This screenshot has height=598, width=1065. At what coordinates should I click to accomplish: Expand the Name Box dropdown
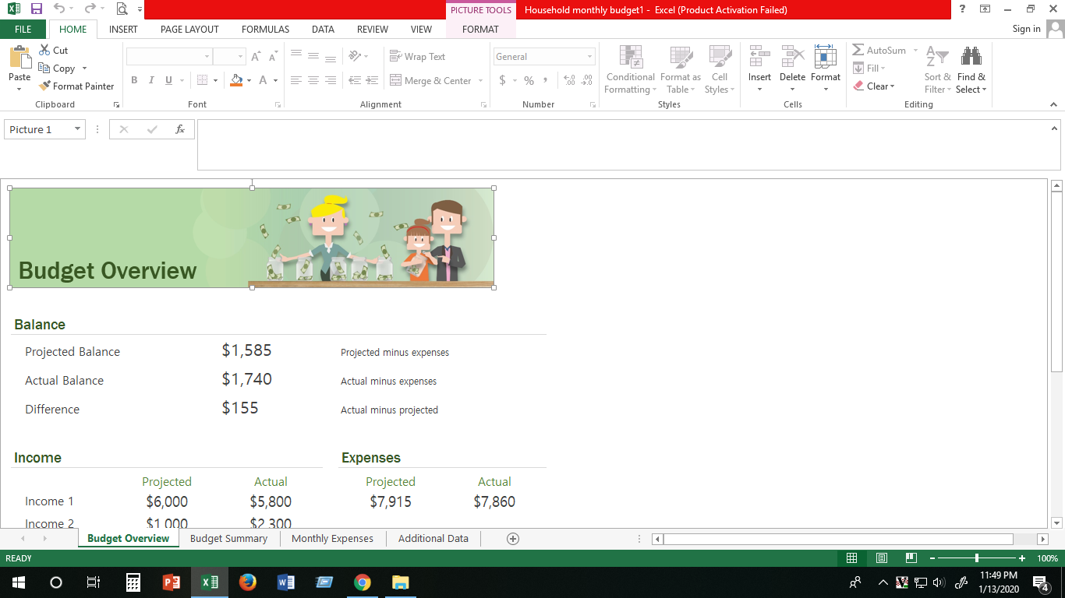pyautogui.click(x=77, y=129)
